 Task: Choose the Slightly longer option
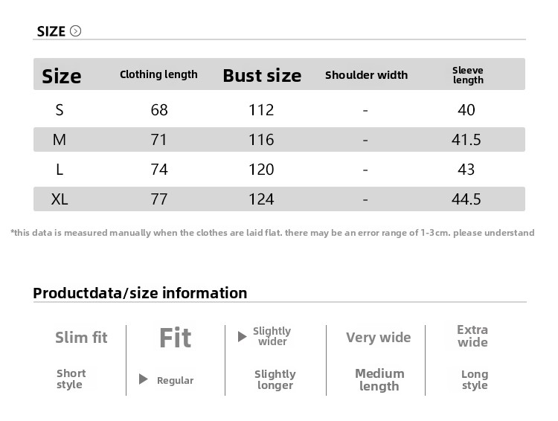pyautogui.click(x=275, y=379)
